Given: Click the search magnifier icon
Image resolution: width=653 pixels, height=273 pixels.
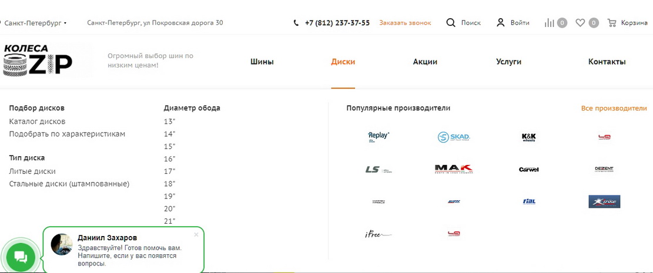Looking at the screenshot, I should click(451, 23).
